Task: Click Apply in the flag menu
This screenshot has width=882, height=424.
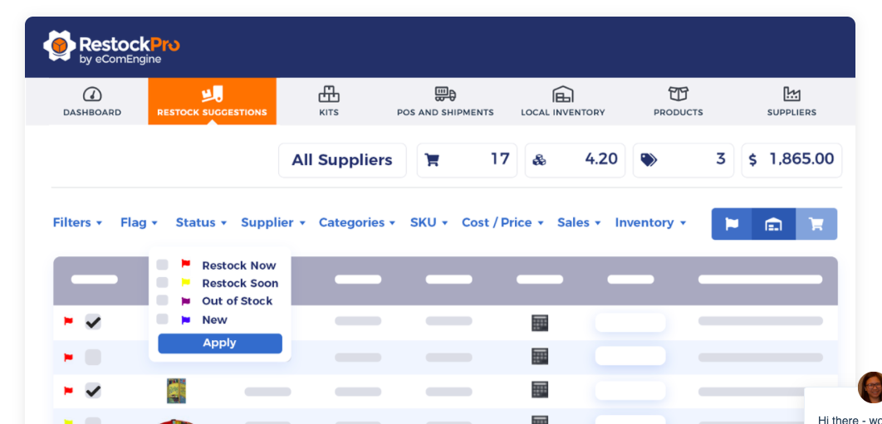Action: pyautogui.click(x=220, y=343)
